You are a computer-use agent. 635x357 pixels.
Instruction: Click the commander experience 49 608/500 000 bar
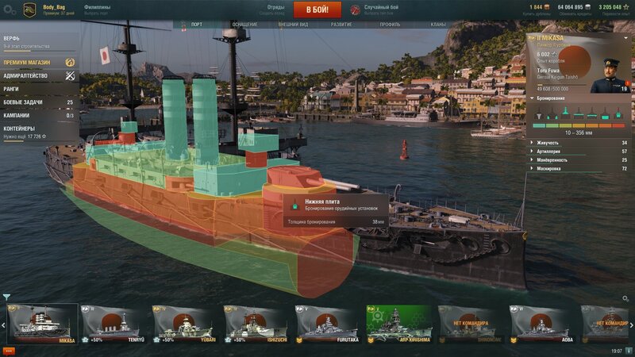[x=561, y=86]
